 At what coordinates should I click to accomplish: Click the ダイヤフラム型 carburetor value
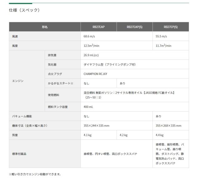click(110, 65)
